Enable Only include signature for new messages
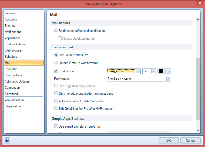This screenshot has height=147, width=205. (x=56, y=93)
